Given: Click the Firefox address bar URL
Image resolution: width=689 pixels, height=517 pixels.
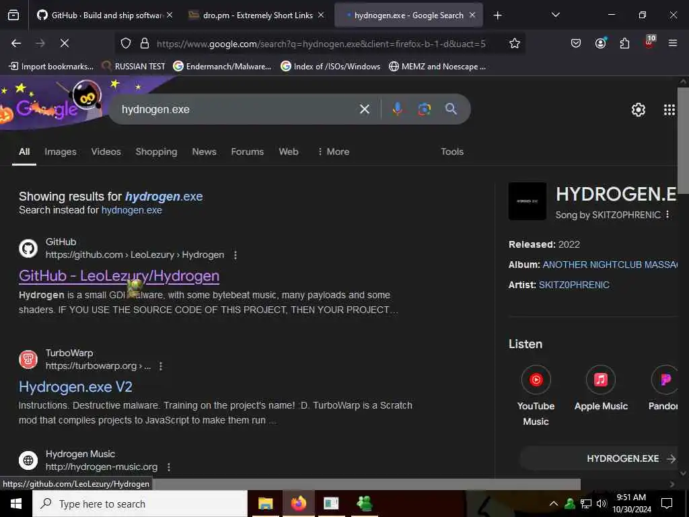Looking at the screenshot, I should pyautogui.click(x=321, y=44).
